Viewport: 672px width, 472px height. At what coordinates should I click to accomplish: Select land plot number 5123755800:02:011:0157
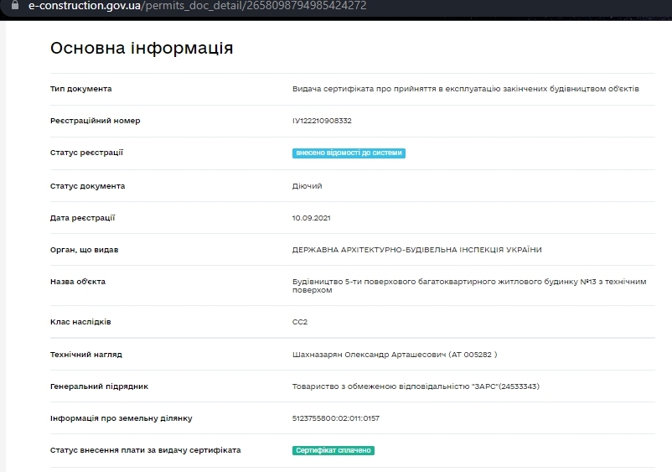click(335, 418)
